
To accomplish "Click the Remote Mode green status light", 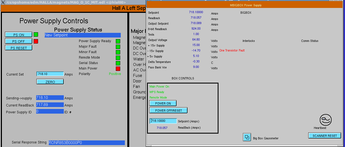I will 118,58.
